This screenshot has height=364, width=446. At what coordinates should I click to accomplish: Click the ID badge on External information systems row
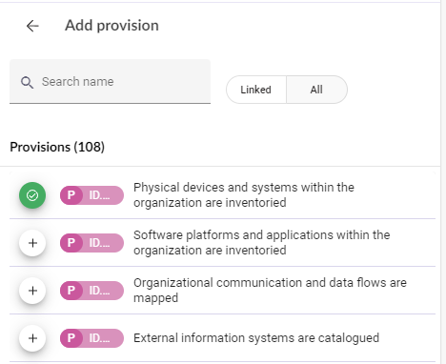click(91, 338)
